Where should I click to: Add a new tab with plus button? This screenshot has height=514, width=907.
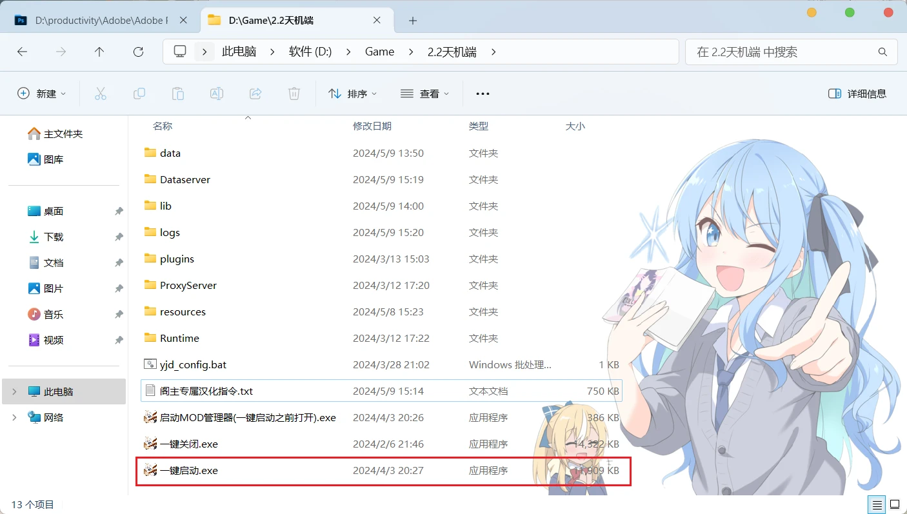click(x=413, y=21)
